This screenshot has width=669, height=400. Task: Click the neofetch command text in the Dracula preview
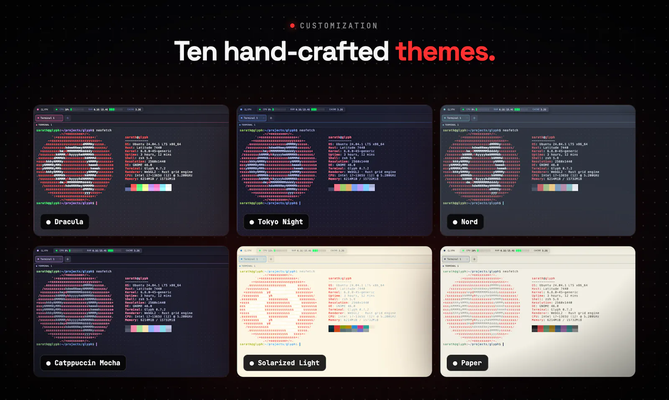[x=104, y=130]
